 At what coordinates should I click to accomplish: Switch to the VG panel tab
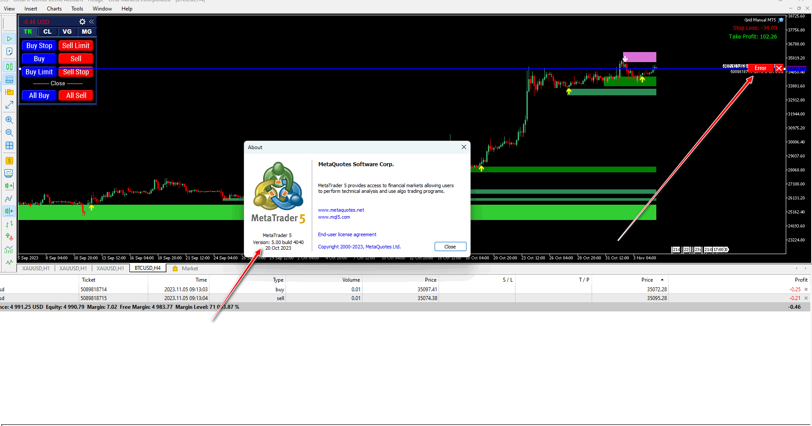pos(67,31)
